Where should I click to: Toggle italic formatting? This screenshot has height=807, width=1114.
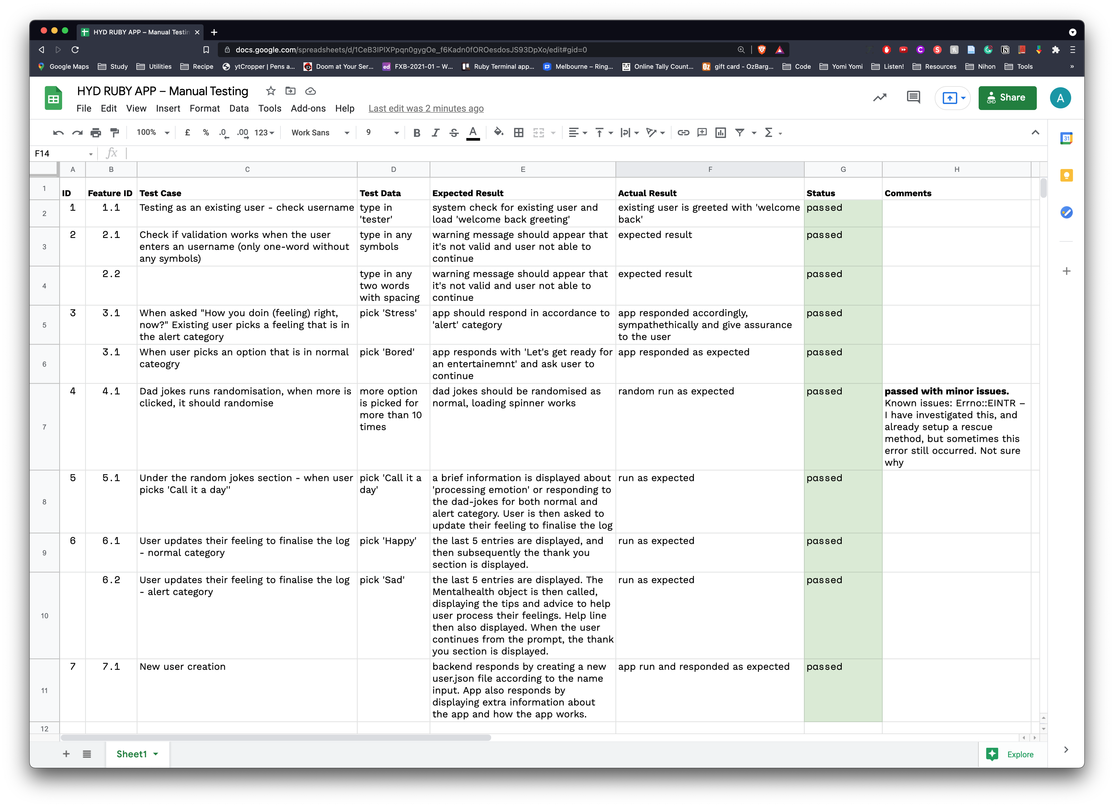(435, 133)
